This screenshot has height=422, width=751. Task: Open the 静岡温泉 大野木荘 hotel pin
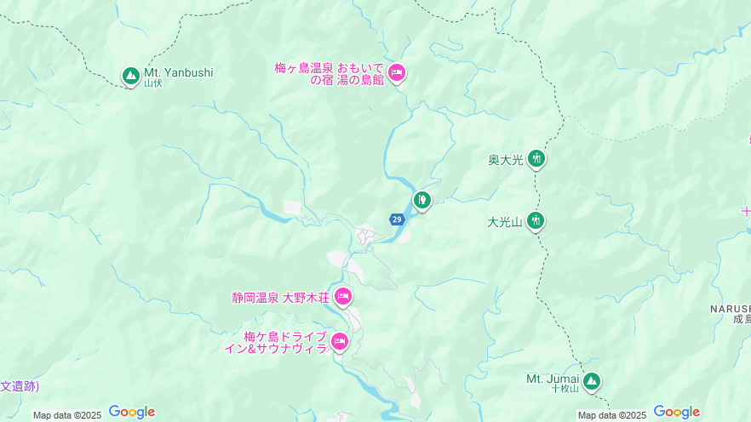click(343, 297)
